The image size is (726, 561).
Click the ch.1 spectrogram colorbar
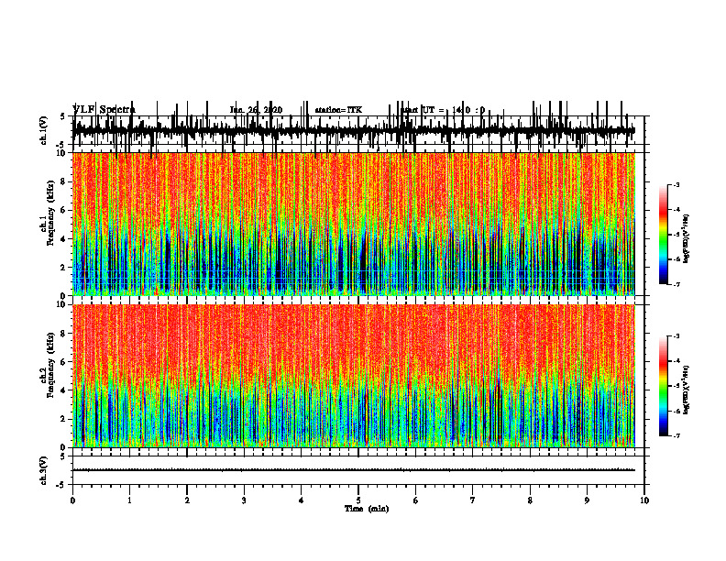pyautogui.click(x=664, y=235)
